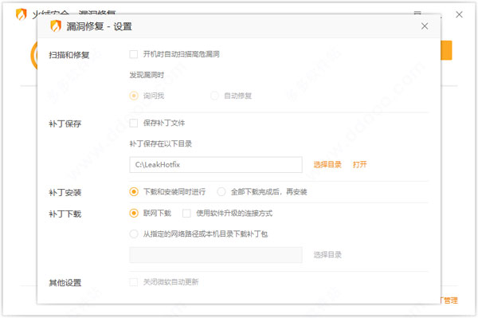Select 下载和安装同时进行 radio button

point(134,192)
